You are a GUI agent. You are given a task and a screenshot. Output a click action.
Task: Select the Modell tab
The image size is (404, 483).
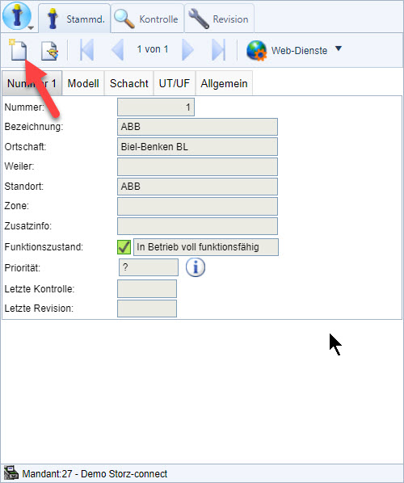point(83,83)
